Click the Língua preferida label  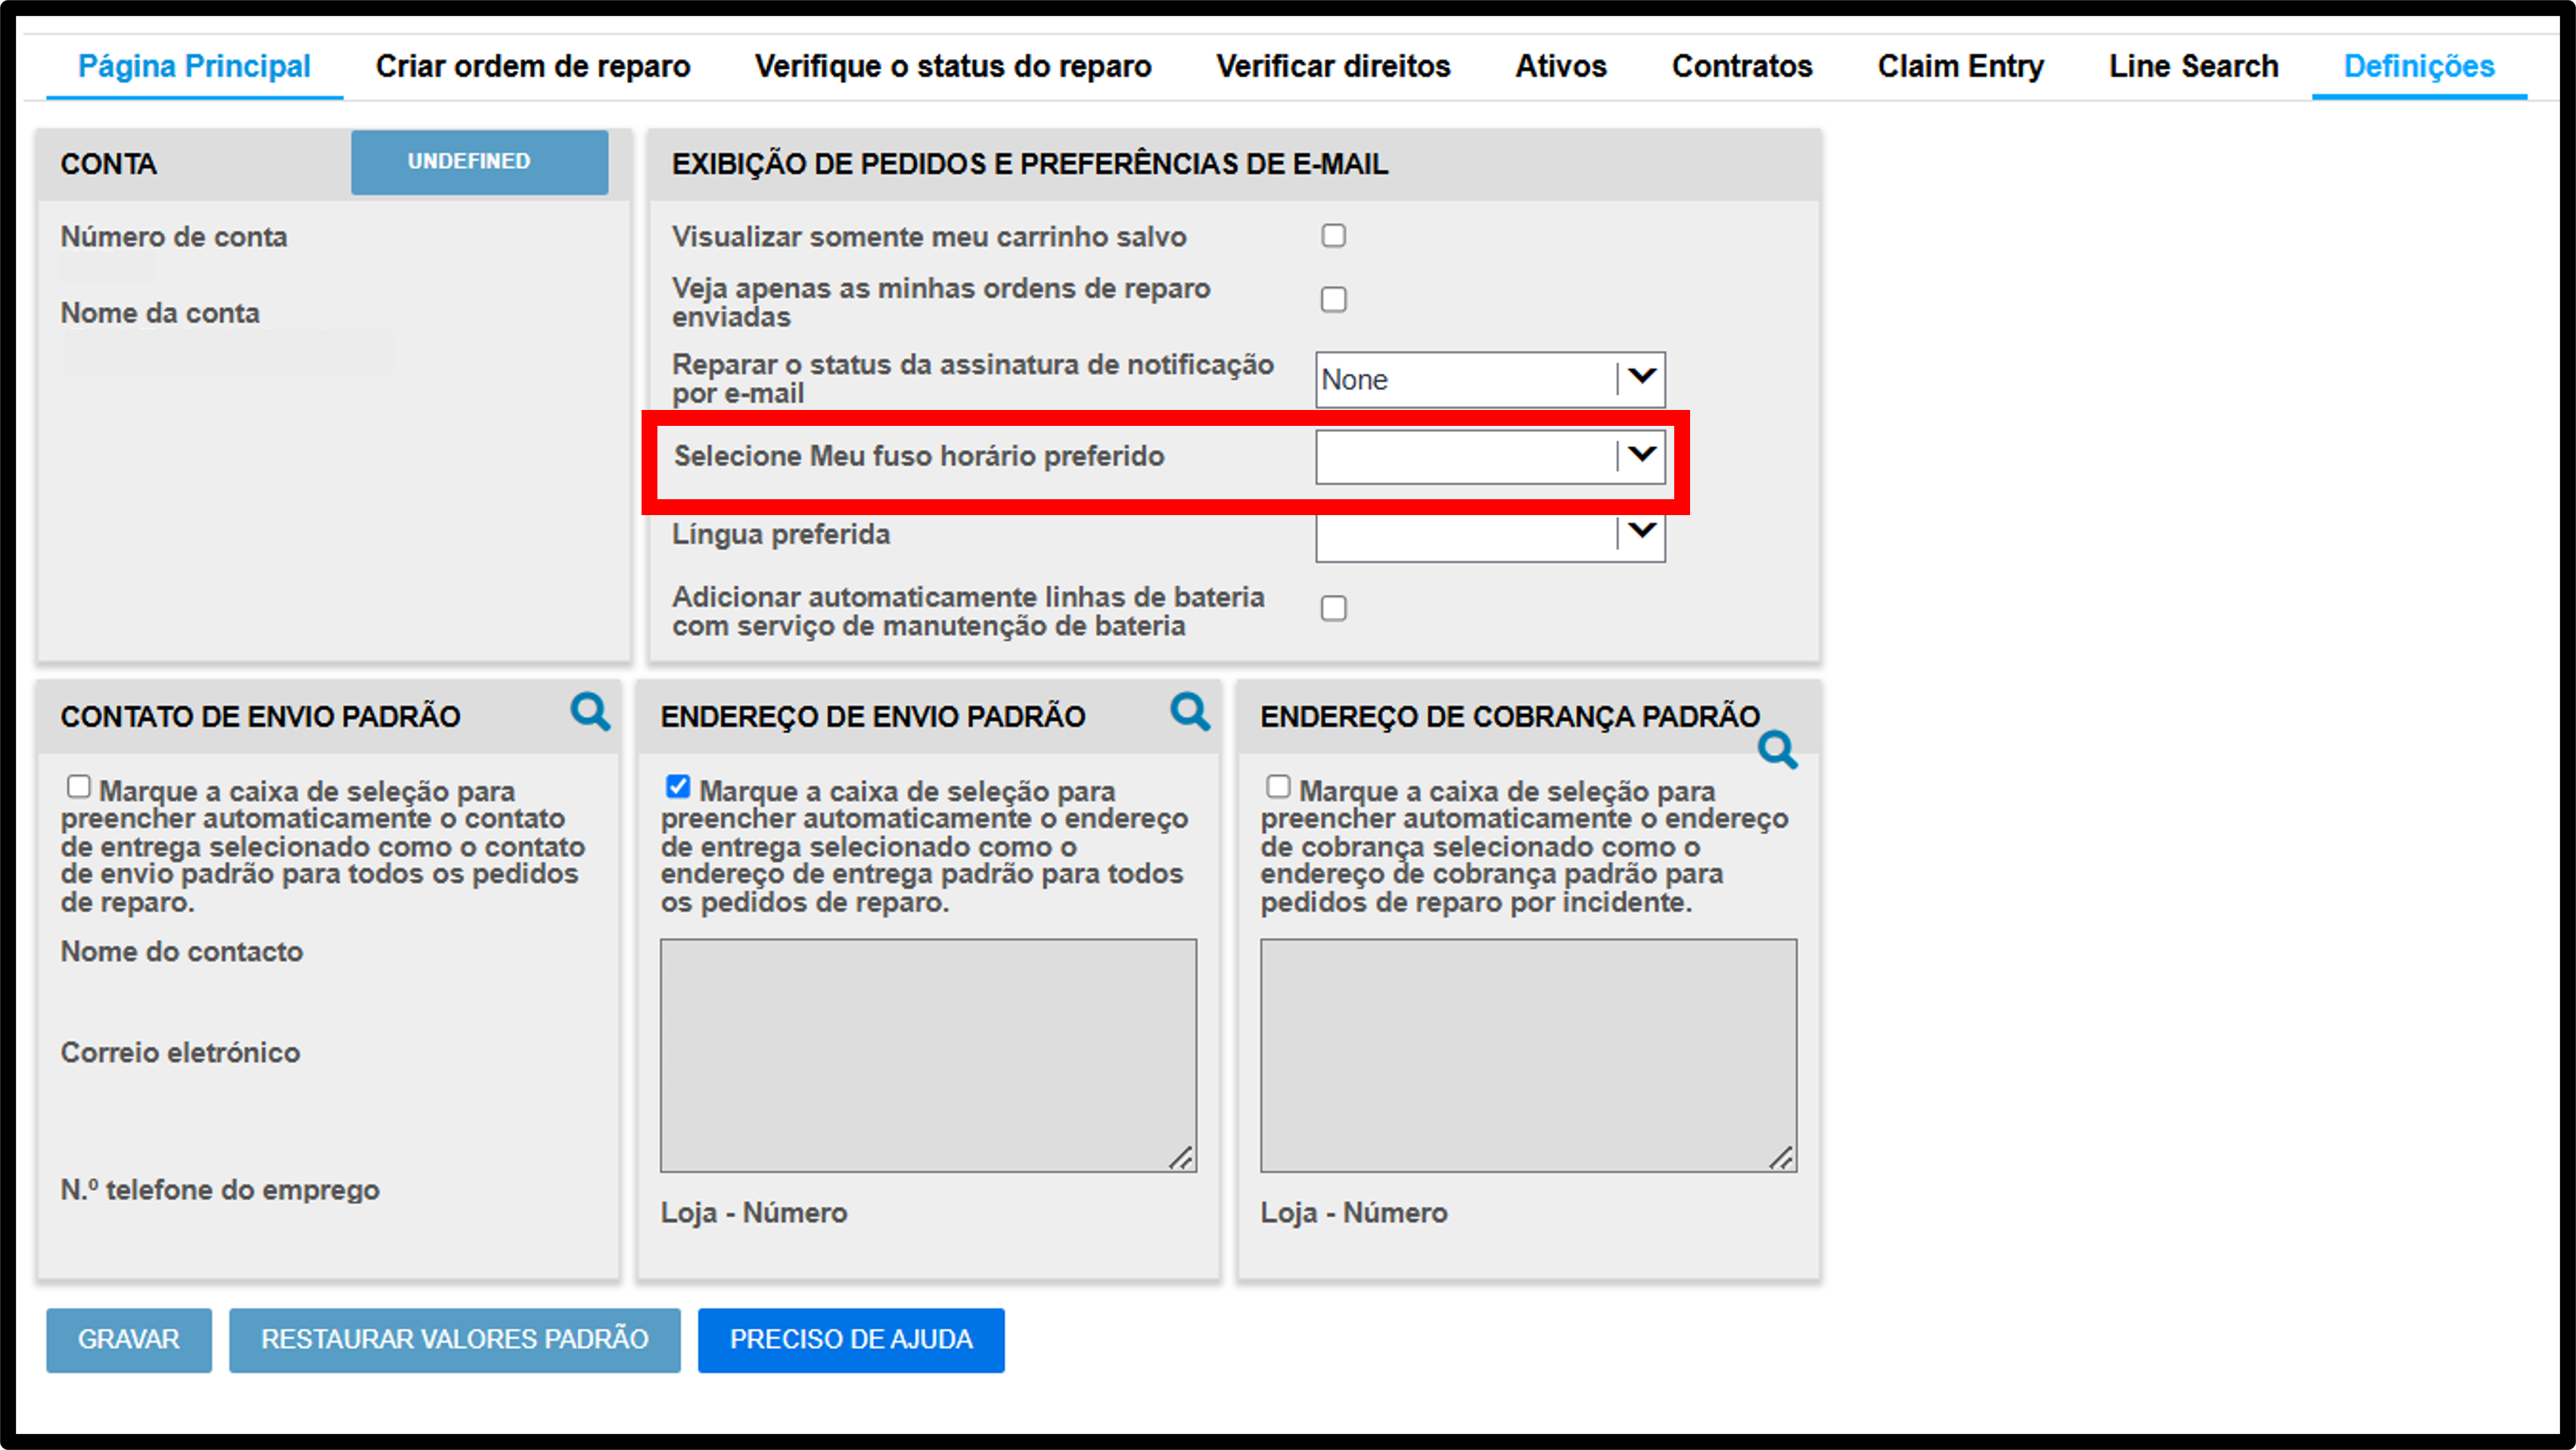click(x=781, y=535)
